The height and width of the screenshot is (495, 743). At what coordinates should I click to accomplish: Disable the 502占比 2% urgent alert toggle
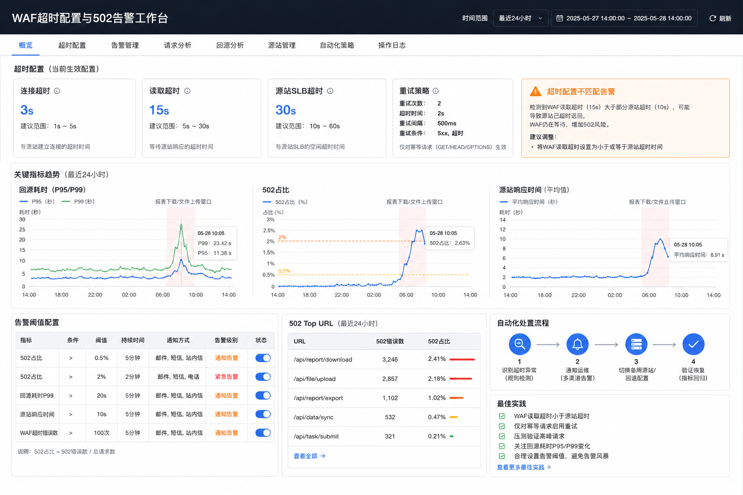click(x=263, y=377)
